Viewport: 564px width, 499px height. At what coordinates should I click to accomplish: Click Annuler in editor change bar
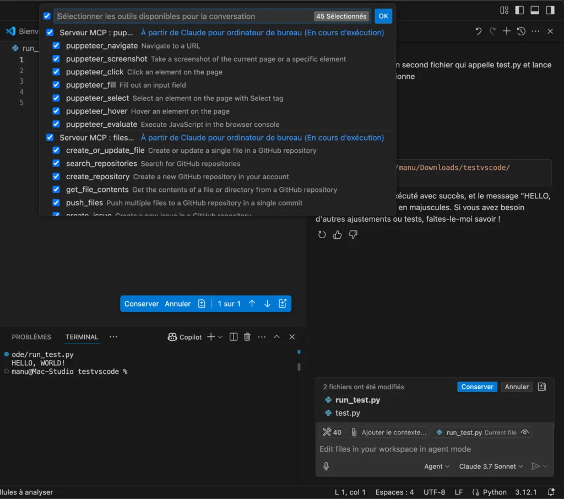click(x=178, y=303)
